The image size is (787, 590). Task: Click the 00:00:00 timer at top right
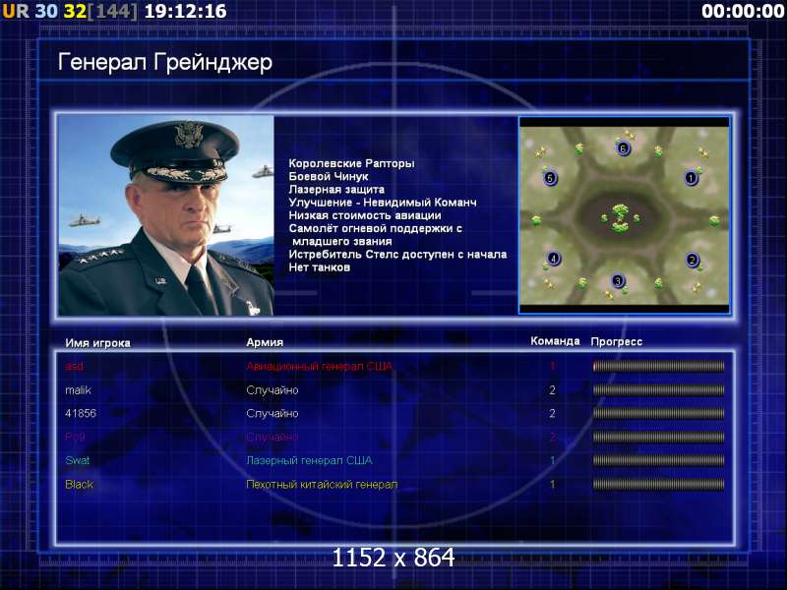[x=743, y=11]
